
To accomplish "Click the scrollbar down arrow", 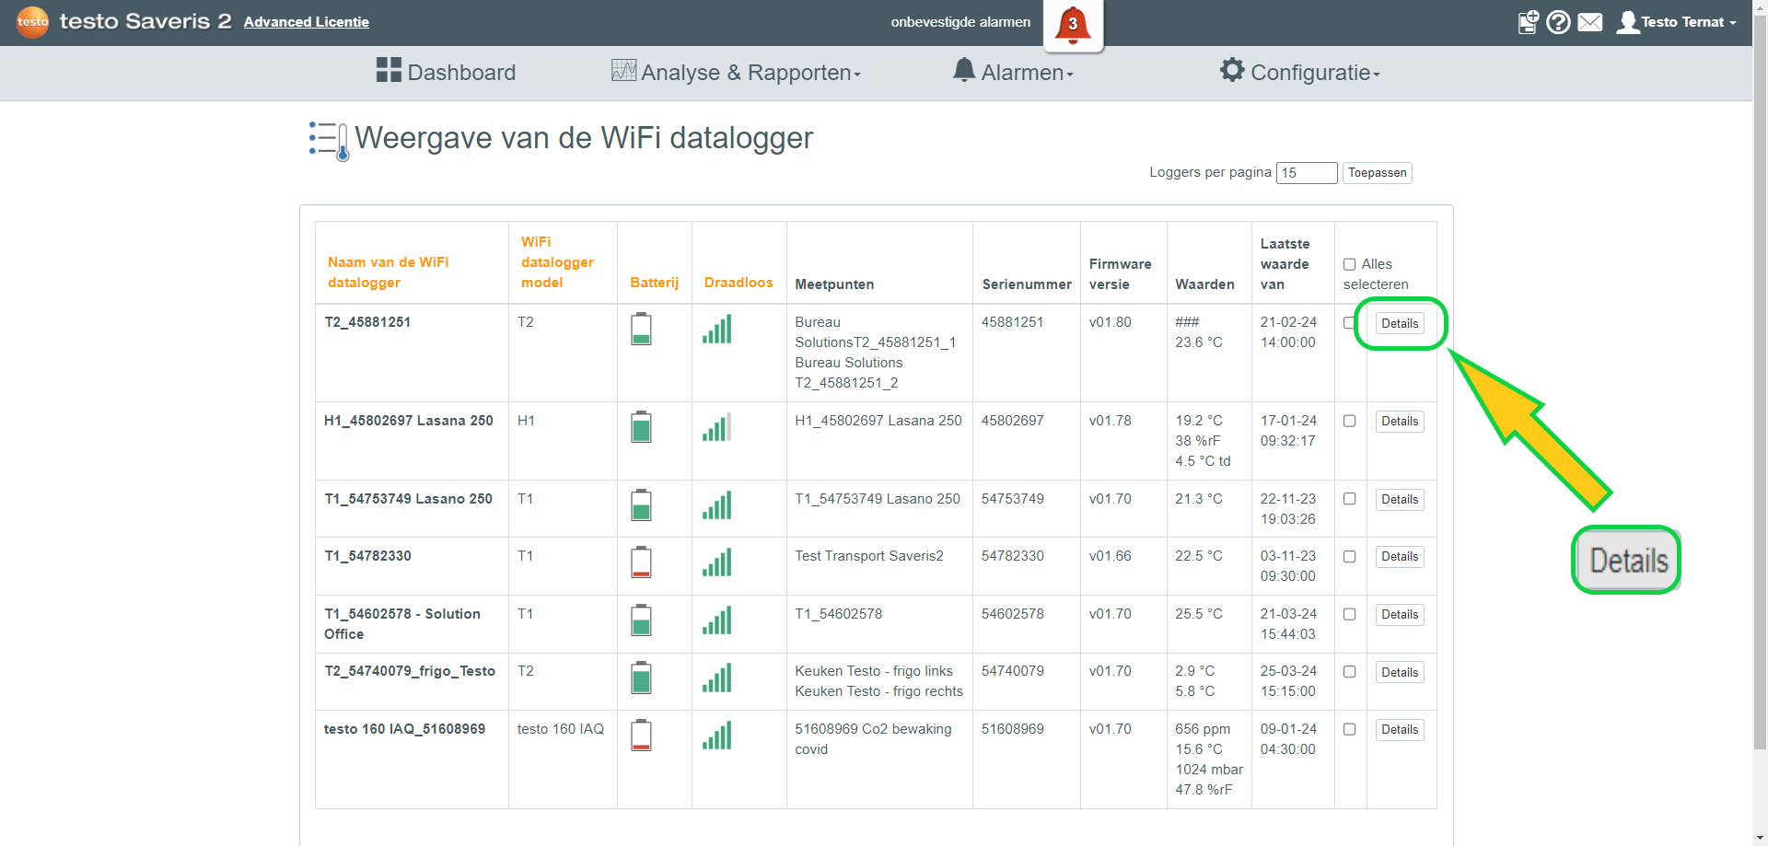I will click(1760, 838).
